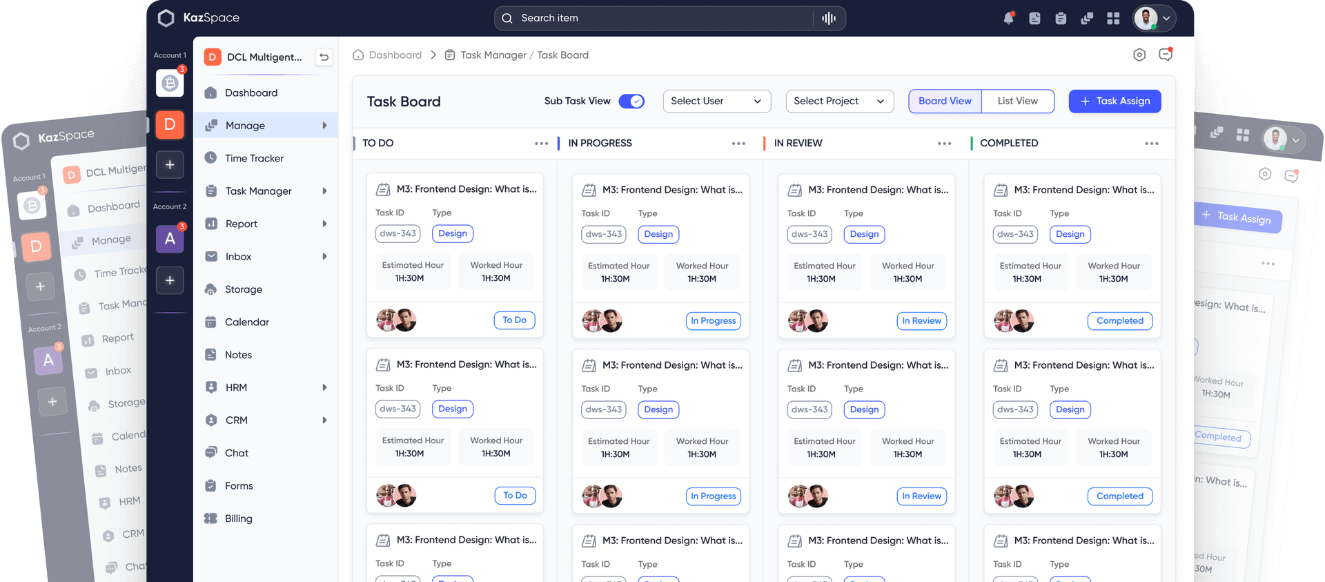Open the clipboard icon in top bar
This screenshot has width=1325, height=582.
pos(1061,19)
